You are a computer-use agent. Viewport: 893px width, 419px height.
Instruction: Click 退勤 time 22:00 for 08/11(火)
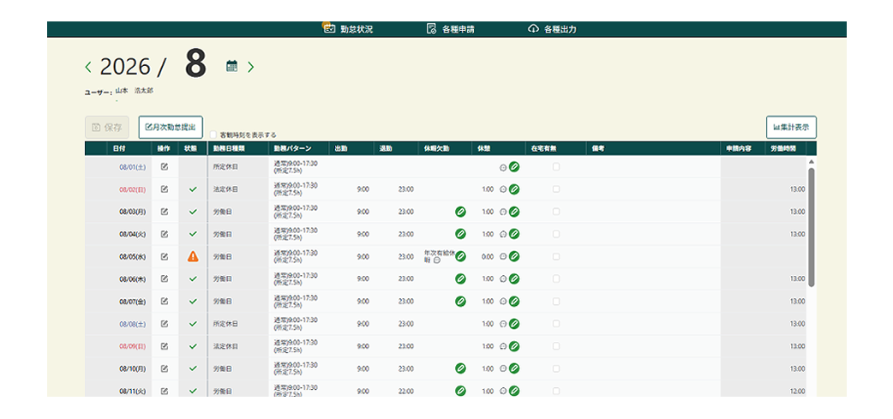(406, 391)
